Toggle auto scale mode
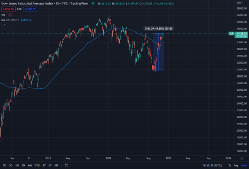Viewport: 249px width, 169px height. click(244, 165)
